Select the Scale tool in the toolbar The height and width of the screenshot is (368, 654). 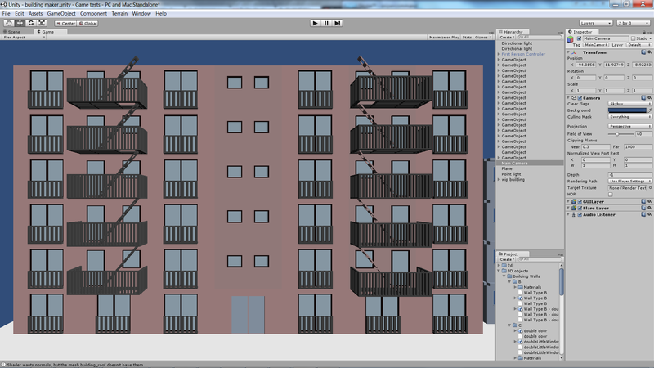pyautogui.click(x=42, y=23)
